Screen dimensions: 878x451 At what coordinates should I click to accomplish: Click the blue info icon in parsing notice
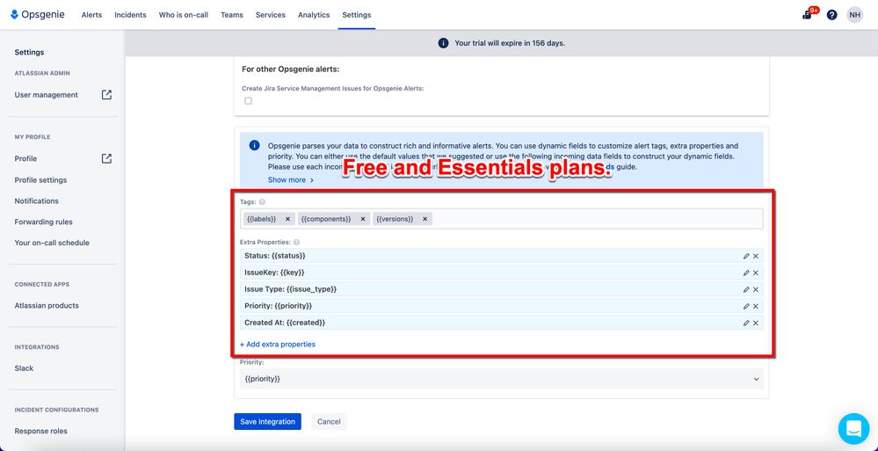254,145
